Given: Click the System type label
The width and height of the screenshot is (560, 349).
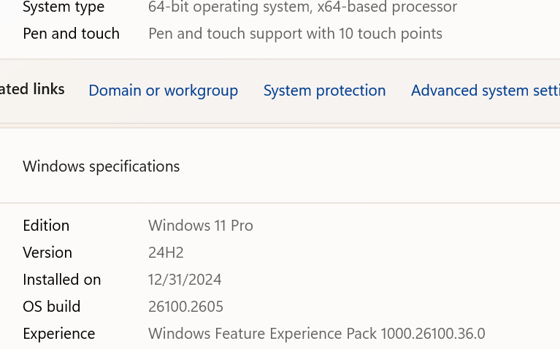Looking at the screenshot, I should click(64, 7).
